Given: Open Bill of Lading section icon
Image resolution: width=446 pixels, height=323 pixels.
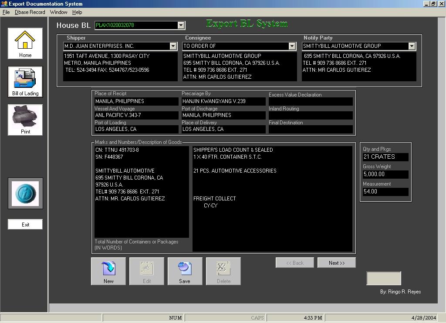Looking at the screenshot, I should (25, 82).
